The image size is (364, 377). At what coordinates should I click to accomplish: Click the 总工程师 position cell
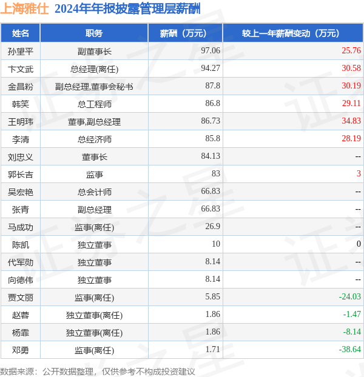(94, 104)
